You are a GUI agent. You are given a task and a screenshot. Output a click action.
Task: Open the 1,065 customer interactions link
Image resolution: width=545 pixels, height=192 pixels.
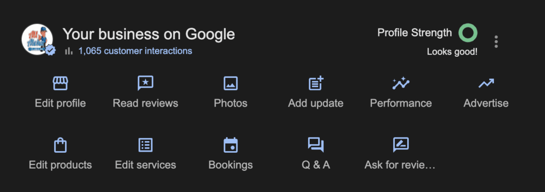[135, 51]
